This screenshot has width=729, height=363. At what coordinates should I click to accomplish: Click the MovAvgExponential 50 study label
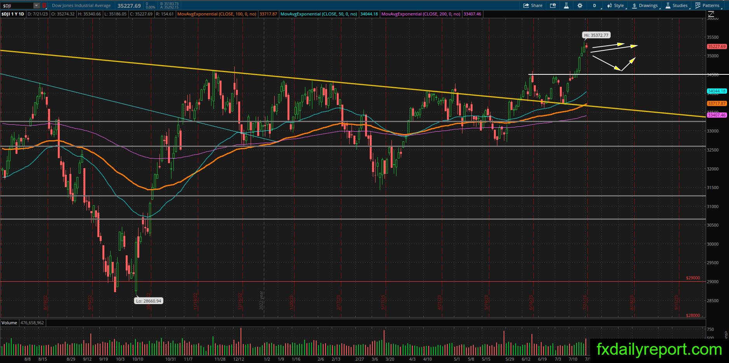click(x=319, y=14)
